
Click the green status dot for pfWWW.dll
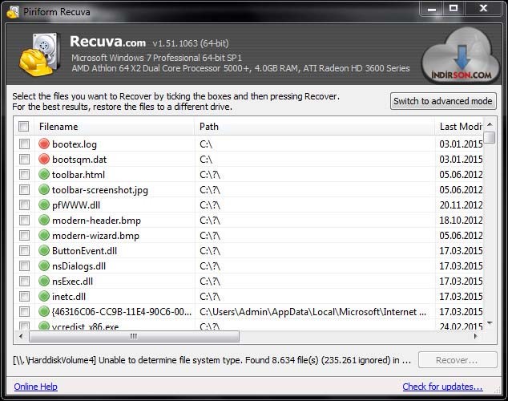[x=44, y=205]
